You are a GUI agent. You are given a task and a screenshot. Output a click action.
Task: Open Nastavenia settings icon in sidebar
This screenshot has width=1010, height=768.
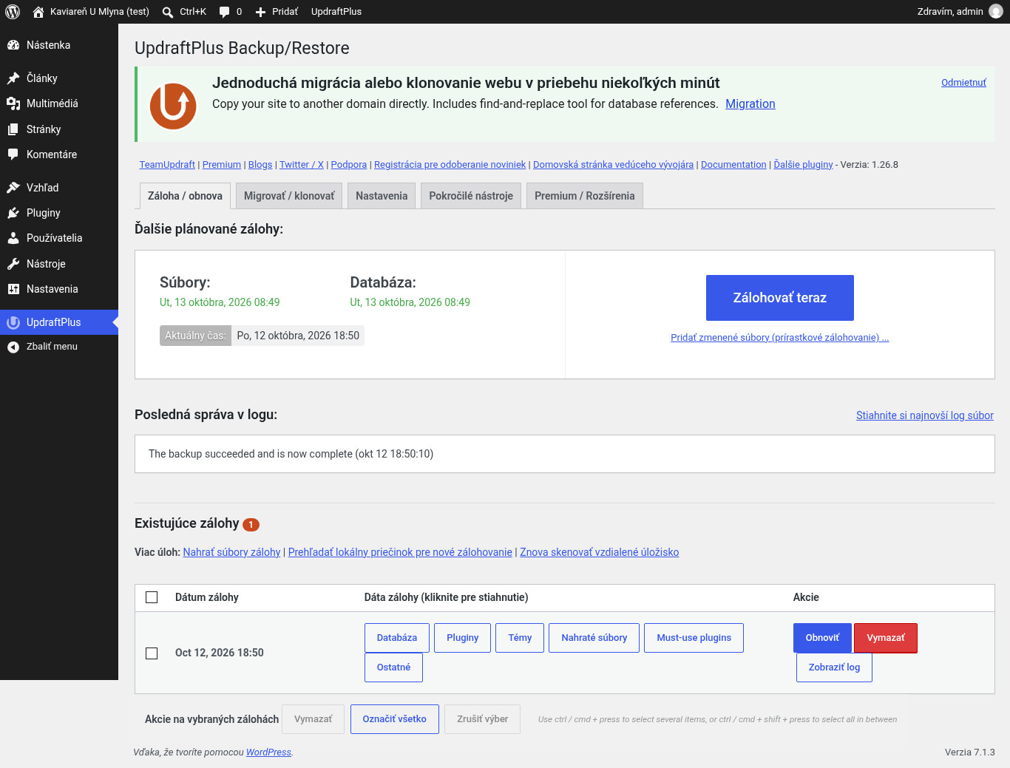click(13, 289)
